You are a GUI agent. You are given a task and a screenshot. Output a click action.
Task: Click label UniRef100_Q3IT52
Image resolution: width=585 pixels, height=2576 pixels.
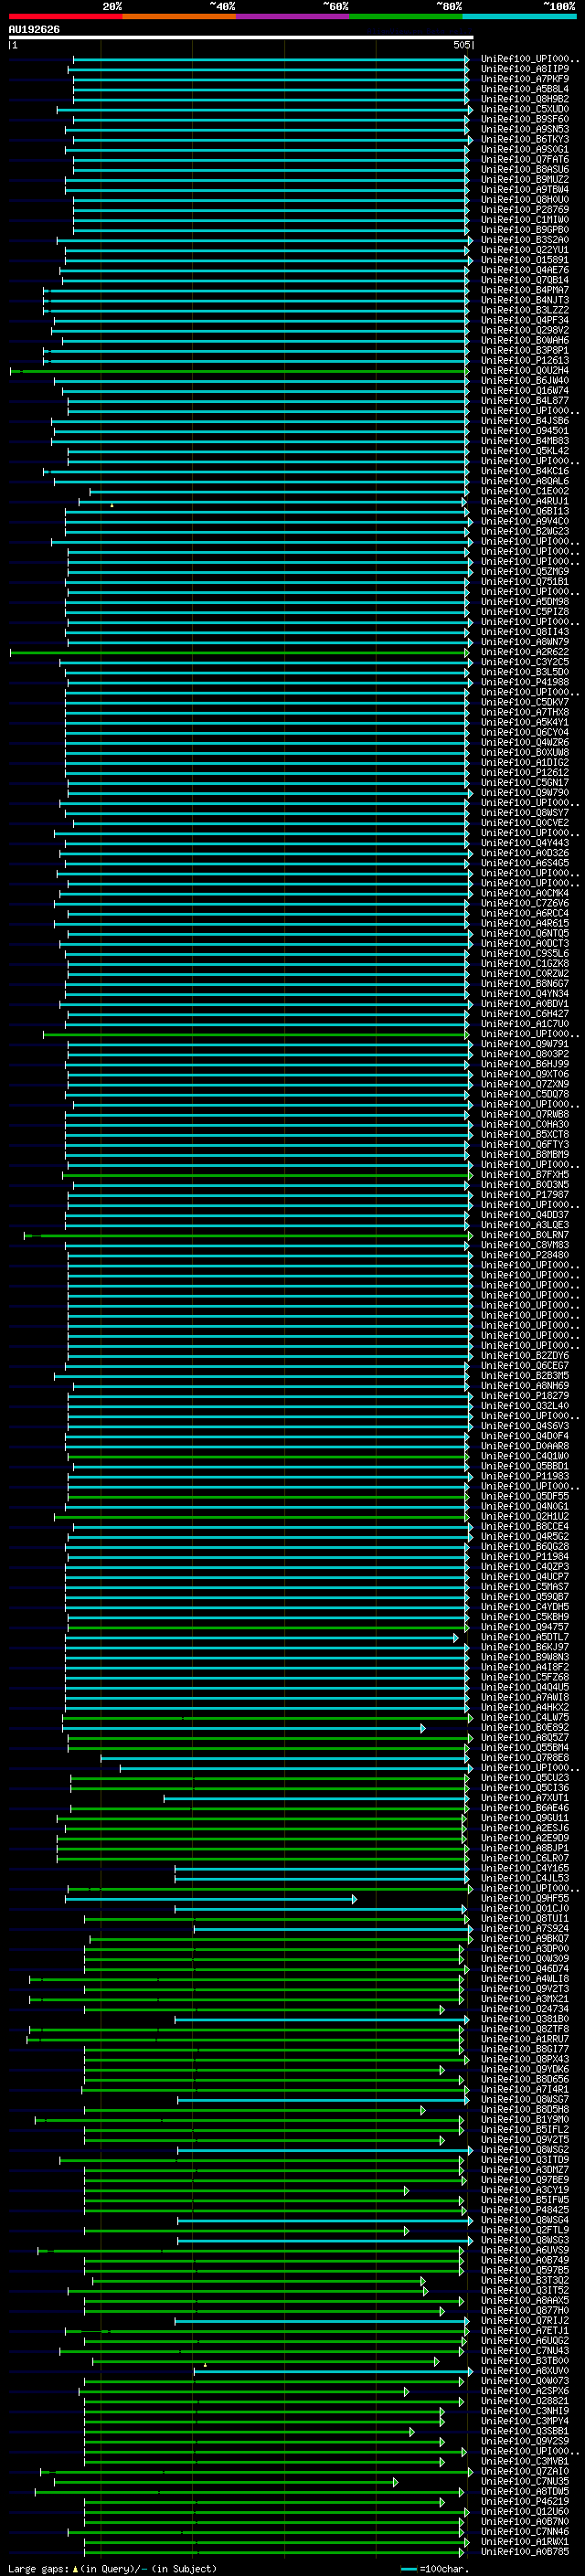click(524, 2290)
